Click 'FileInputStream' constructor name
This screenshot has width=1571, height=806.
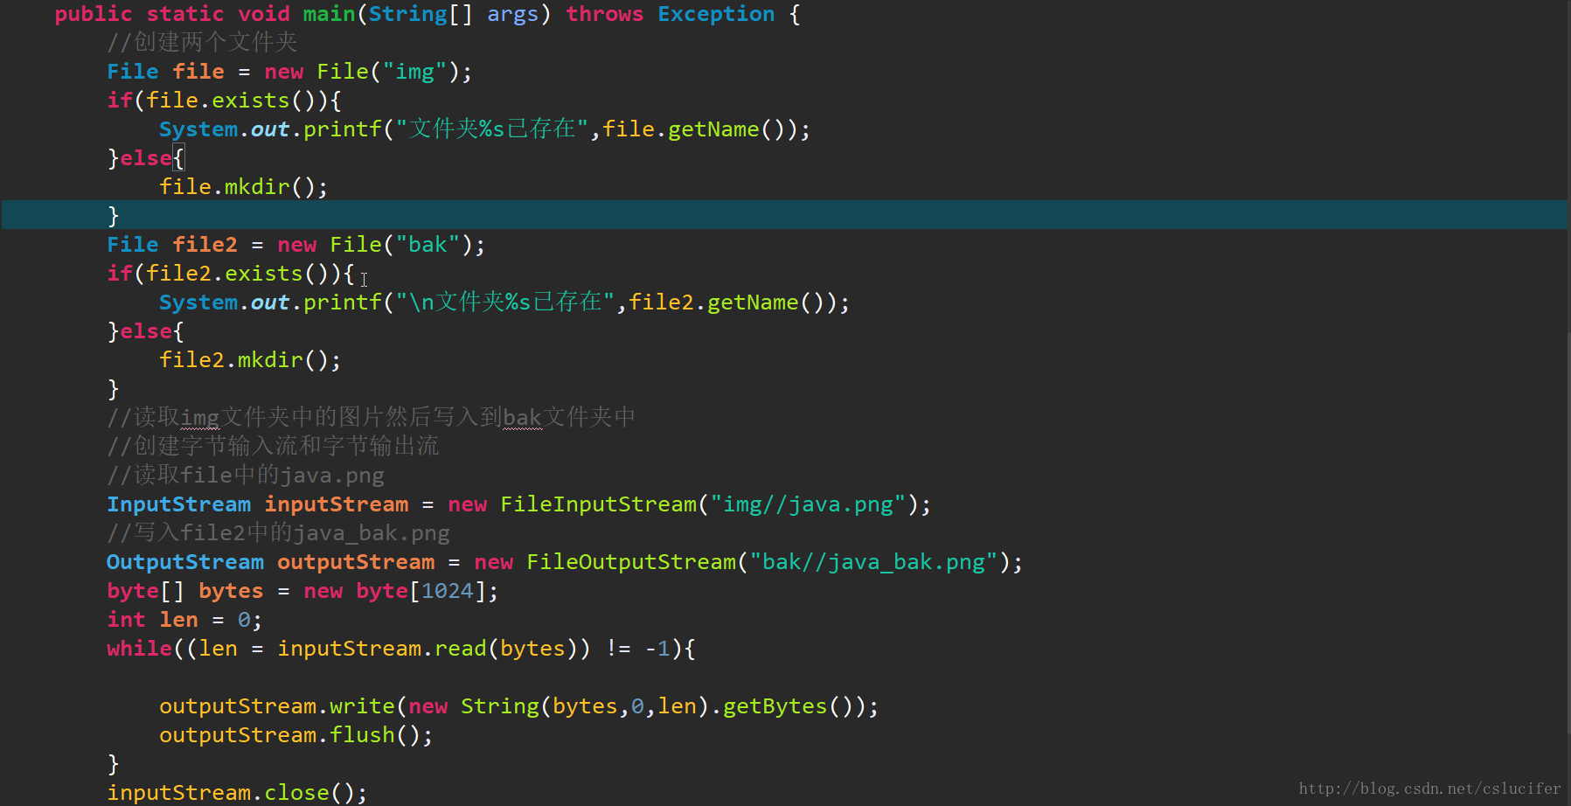click(599, 504)
